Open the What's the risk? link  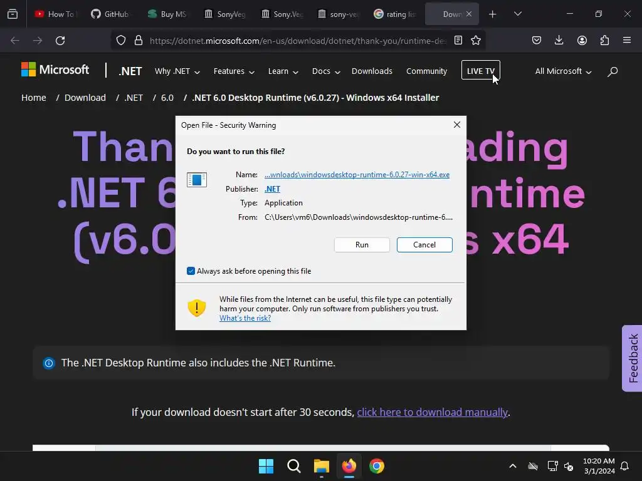245,318
